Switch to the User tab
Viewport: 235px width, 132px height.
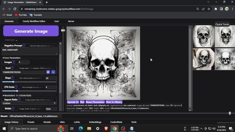[x=57, y=21]
